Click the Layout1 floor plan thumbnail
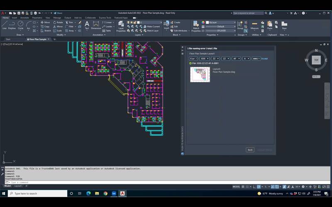Image resolution: width=332 pixels, height=207 pixels. point(200,75)
